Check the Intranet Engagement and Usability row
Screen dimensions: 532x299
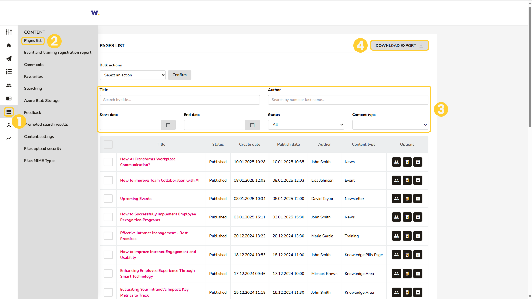point(108,255)
